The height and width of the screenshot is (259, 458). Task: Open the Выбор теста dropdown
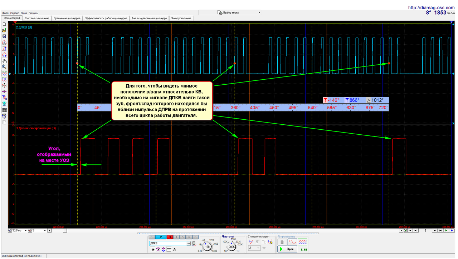(230, 13)
